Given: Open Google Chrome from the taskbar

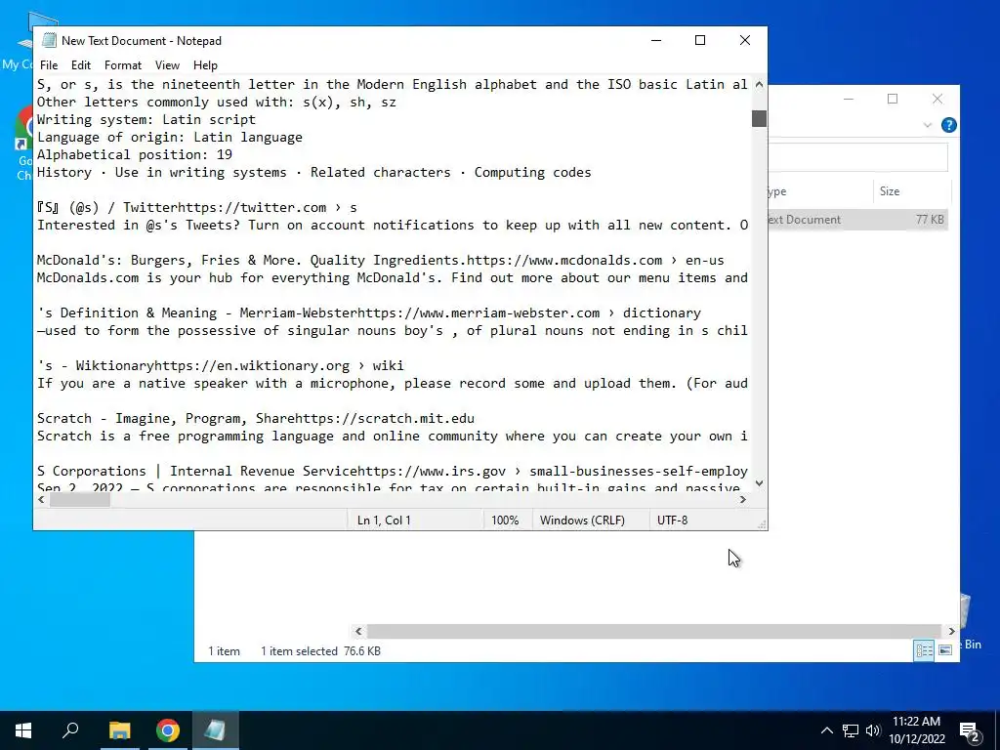Looking at the screenshot, I should [168, 730].
